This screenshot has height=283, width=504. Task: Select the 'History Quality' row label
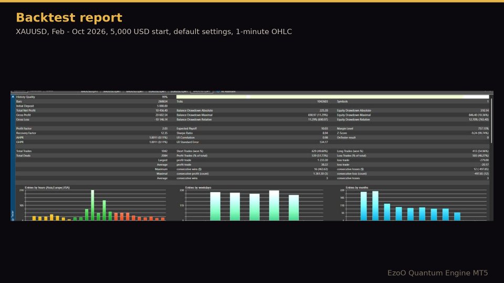[x=25, y=97]
